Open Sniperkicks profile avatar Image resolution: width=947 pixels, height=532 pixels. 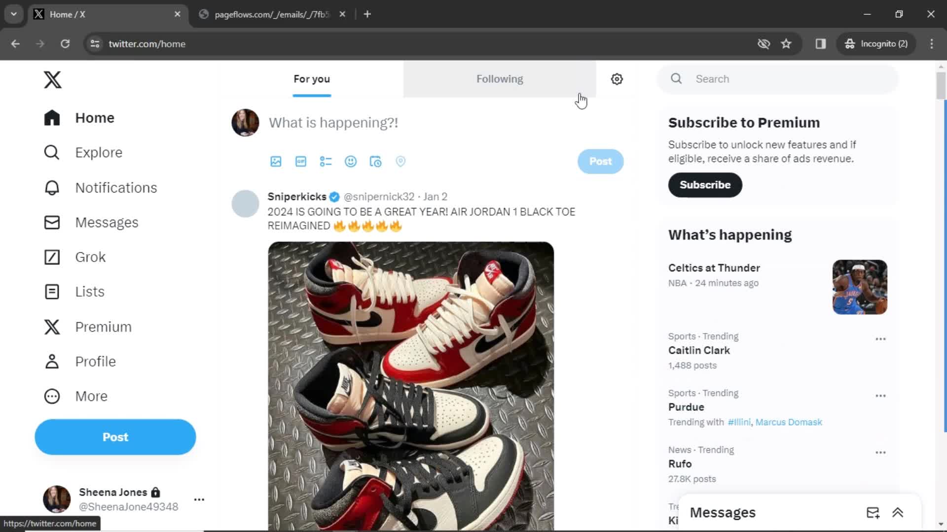pos(245,203)
